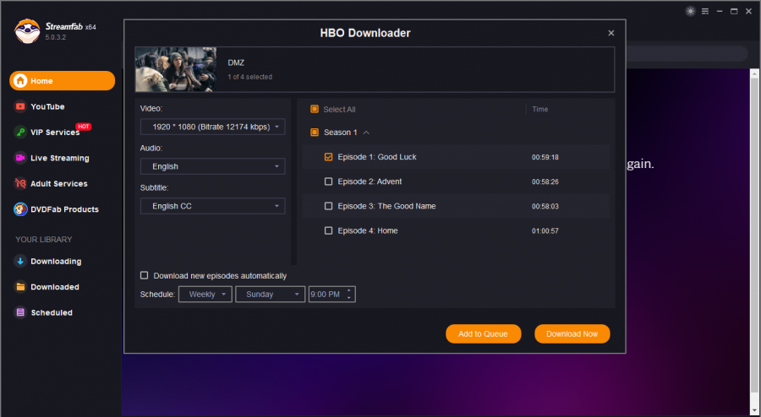This screenshot has width=761, height=417.
Task: Uncheck Episode 1: Good Luck
Action: [x=329, y=157]
